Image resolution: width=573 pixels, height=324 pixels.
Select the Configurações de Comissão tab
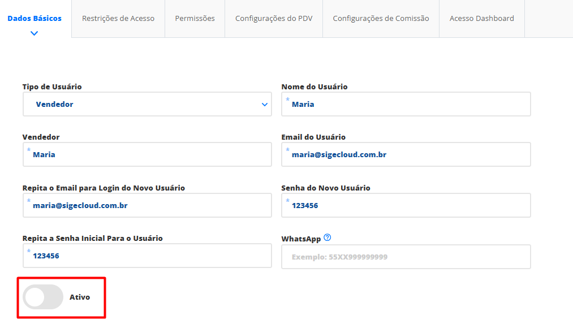[381, 19]
